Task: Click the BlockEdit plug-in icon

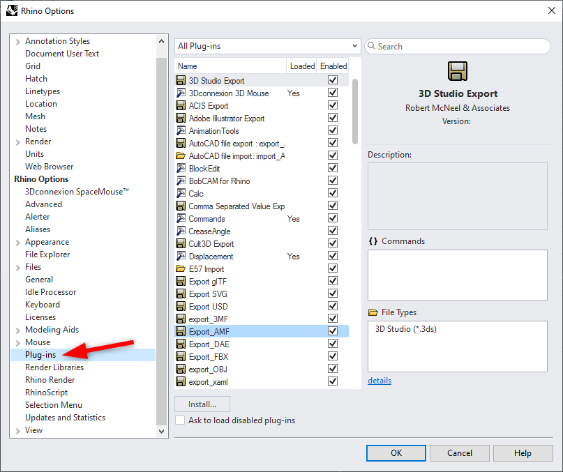Action: pyautogui.click(x=181, y=169)
